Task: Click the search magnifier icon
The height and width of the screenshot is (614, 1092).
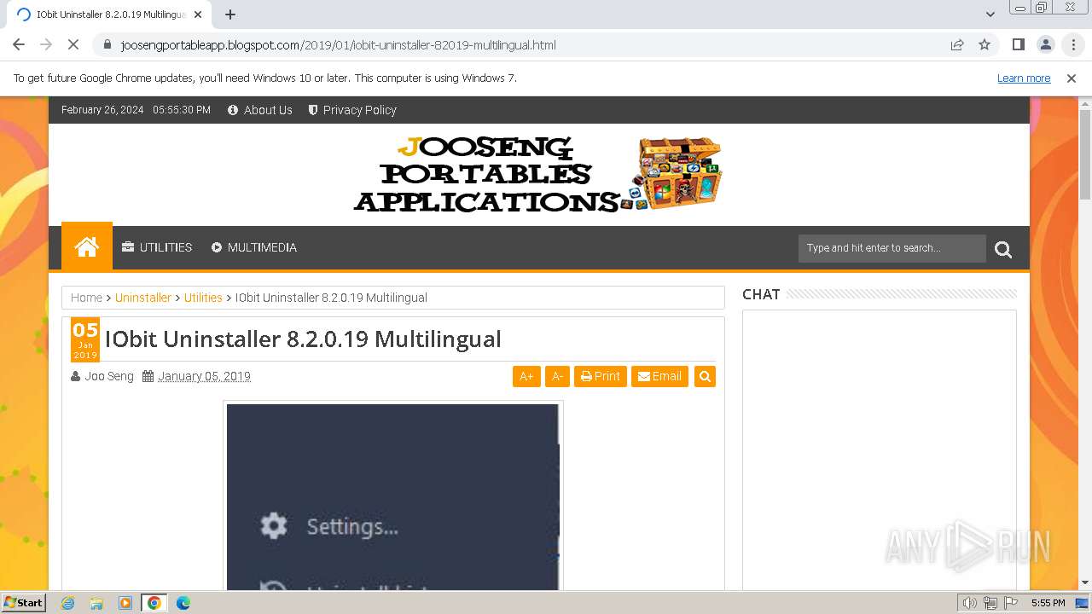Action: (x=1003, y=249)
